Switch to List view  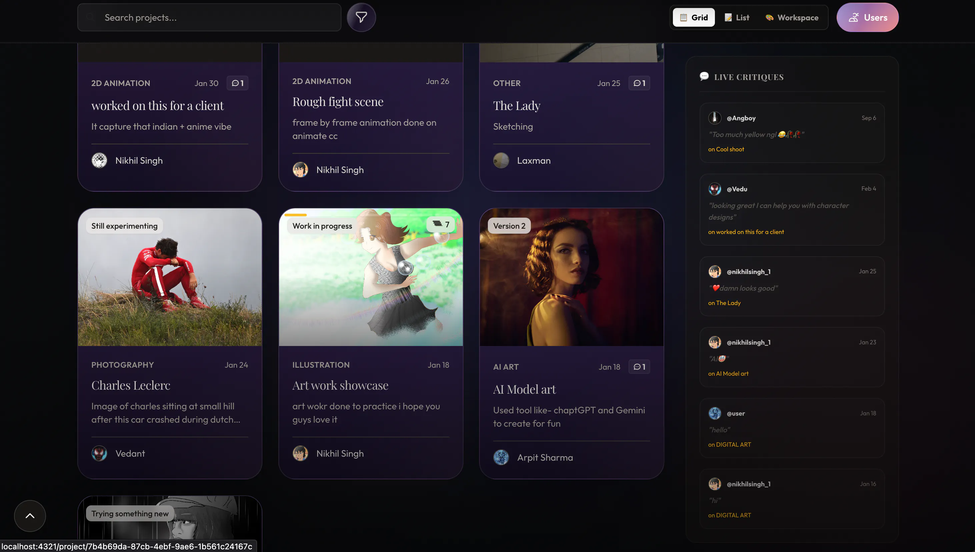(x=737, y=17)
